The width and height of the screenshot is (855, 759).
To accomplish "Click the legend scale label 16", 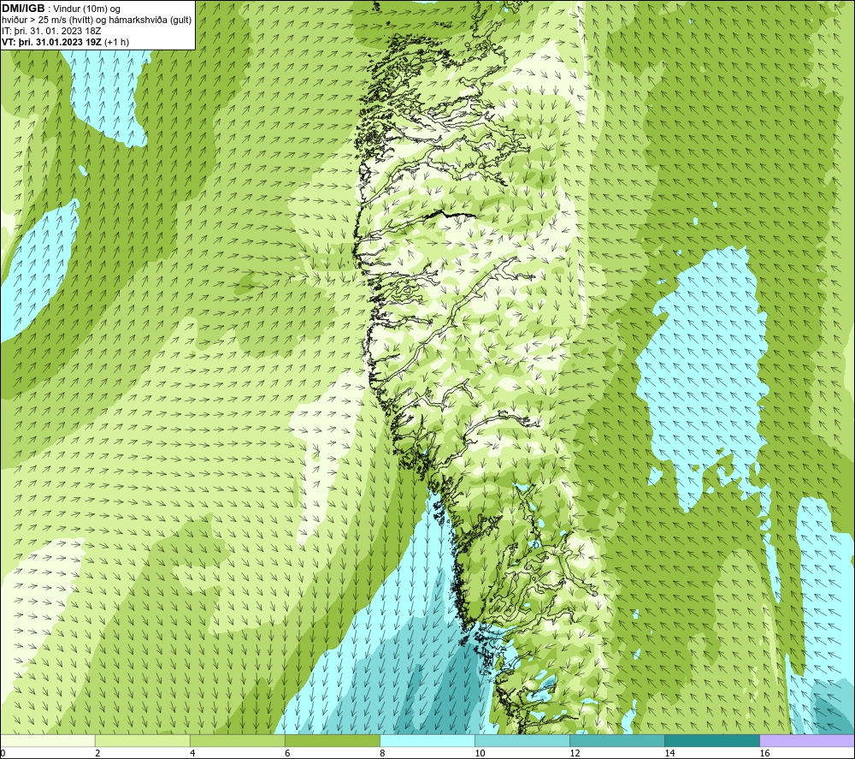I will tap(764, 753).
